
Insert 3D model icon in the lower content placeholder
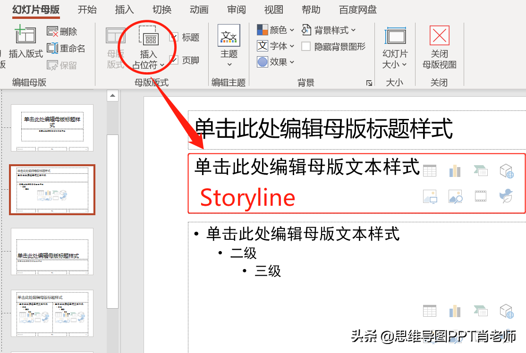coord(507,311)
